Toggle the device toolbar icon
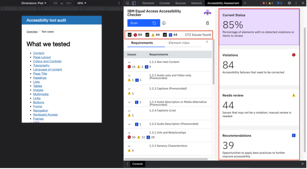This screenshot has width=307, height=169. tap(134, 3)
